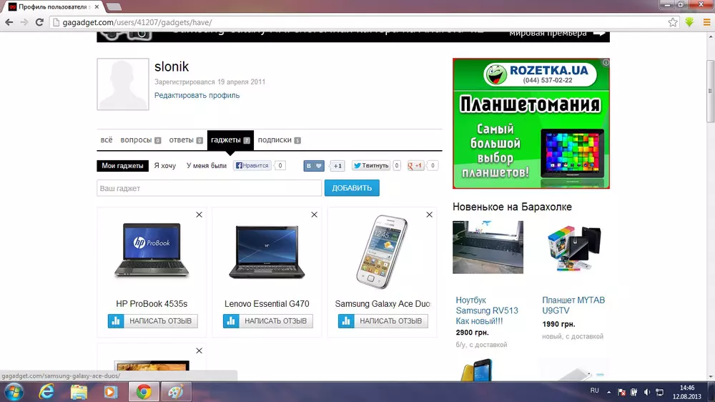Click "Редактировать профиль" link
Viewport: 715px width, 402px height.
(x=197, y=95)
